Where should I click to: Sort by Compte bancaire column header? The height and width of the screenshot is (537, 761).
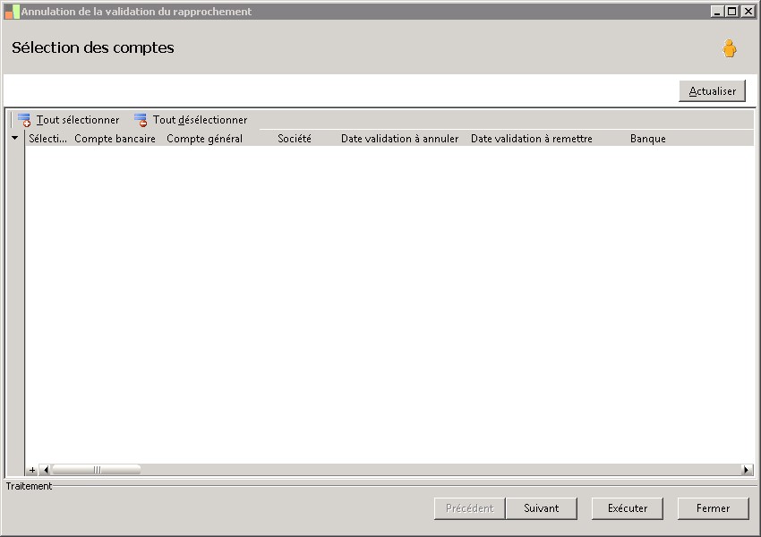click(x=115, y=139)
